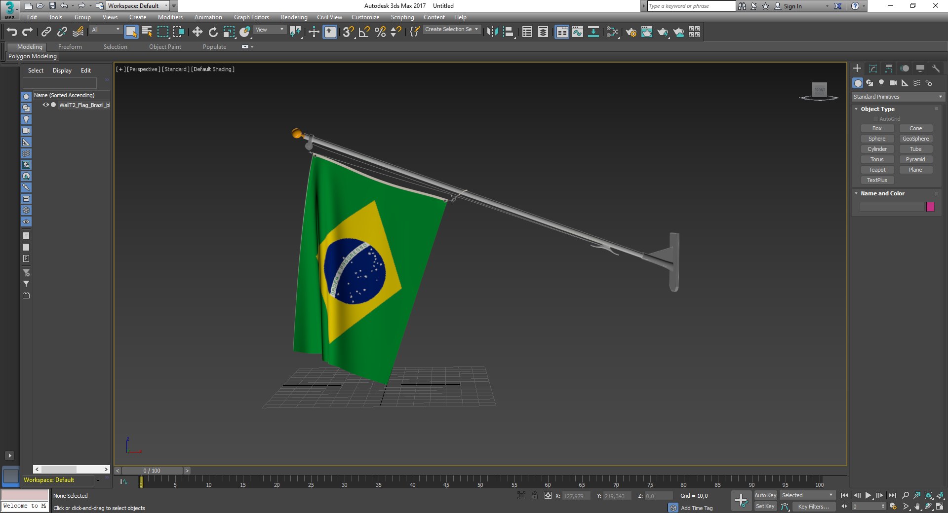Click the Torus primitive button
Image resolution: width=948 pixels, height=513 pixels.
tap(877, 159)
